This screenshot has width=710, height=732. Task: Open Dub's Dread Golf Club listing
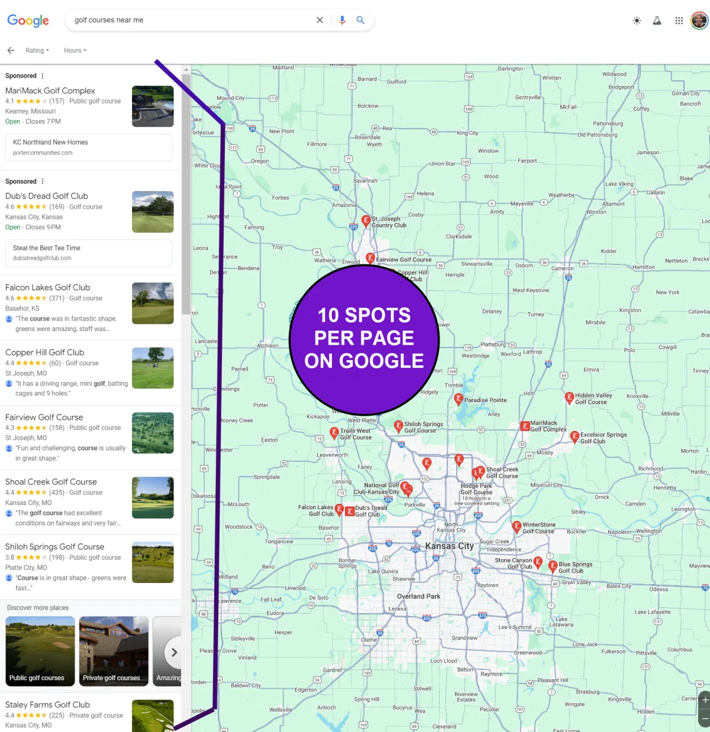(x=47, y=196)
